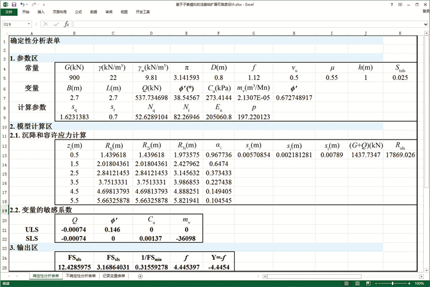Open the 公式 (Formulas) ribbon tab
This screenshot has width=430, height=287.
pyautogui.click(x=79, y=12)
